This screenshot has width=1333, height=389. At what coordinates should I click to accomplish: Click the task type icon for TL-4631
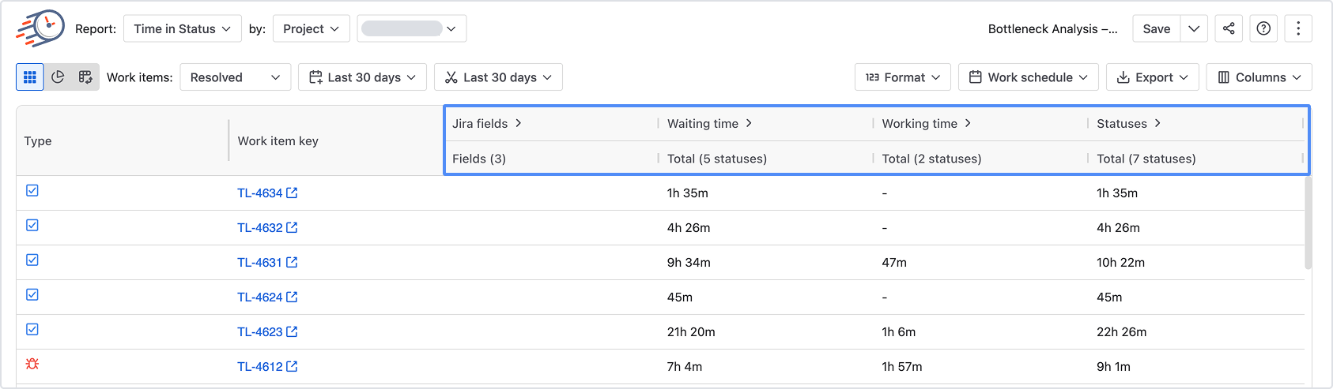32,260
